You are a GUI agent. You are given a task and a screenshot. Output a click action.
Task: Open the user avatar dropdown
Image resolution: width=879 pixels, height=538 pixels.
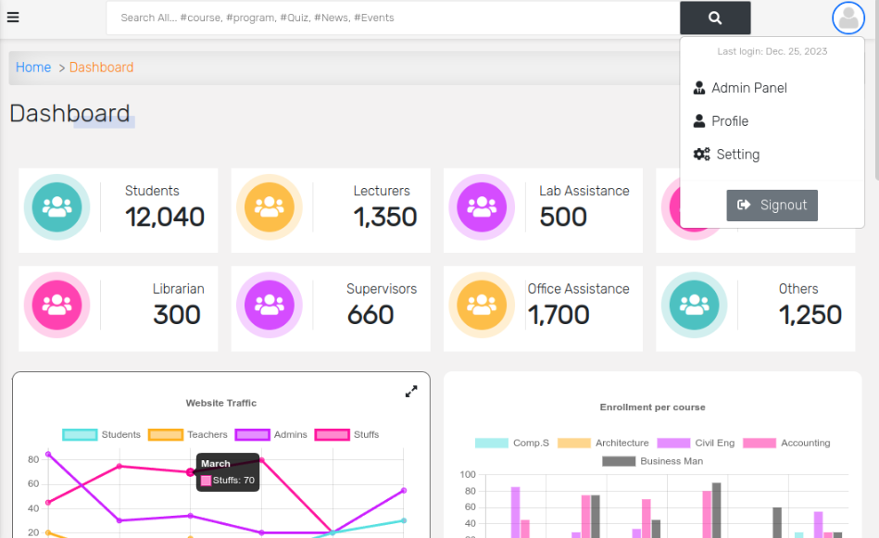848,18
